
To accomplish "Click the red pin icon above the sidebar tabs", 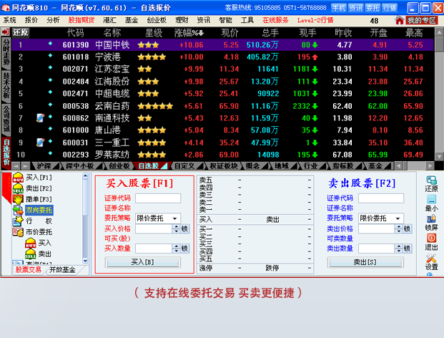I will pyautogui.click(x=5, y=32).
